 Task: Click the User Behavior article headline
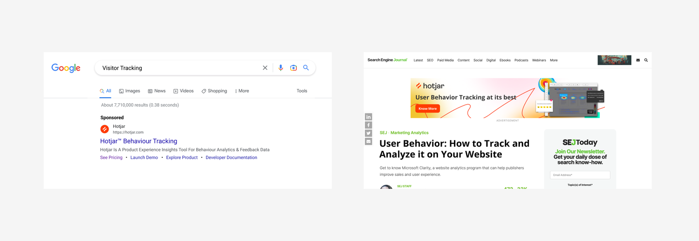pyautogui.click(x=454, y=149)
